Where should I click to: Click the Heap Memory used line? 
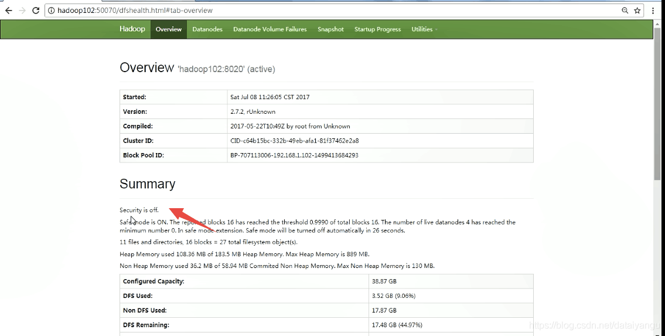(x=244, y=254)
